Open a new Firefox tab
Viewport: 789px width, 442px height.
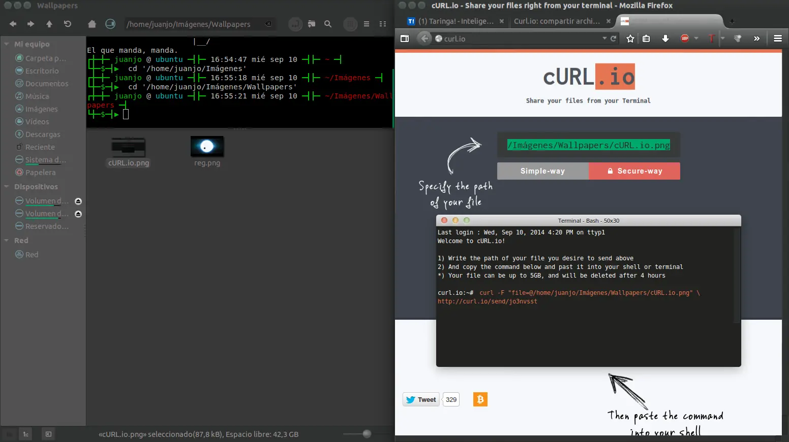click(x=732, y=21)
